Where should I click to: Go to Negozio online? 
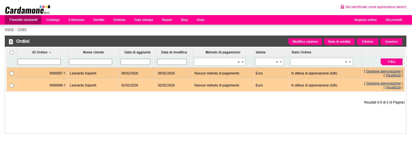click(x=365, y=20)
